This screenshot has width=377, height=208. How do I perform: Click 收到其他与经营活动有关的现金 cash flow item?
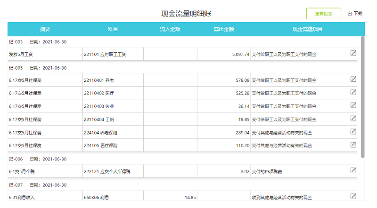pos(282,198)
